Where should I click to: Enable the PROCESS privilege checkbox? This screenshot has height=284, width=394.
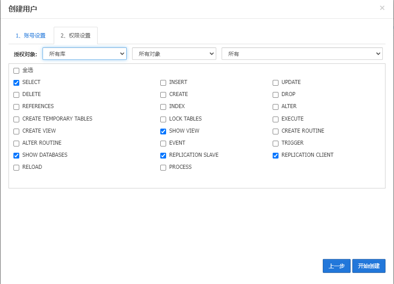tap(163, 167)
